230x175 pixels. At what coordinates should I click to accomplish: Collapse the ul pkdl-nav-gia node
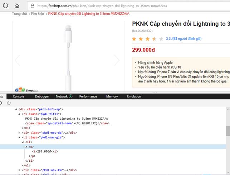[x=19, y=137]
